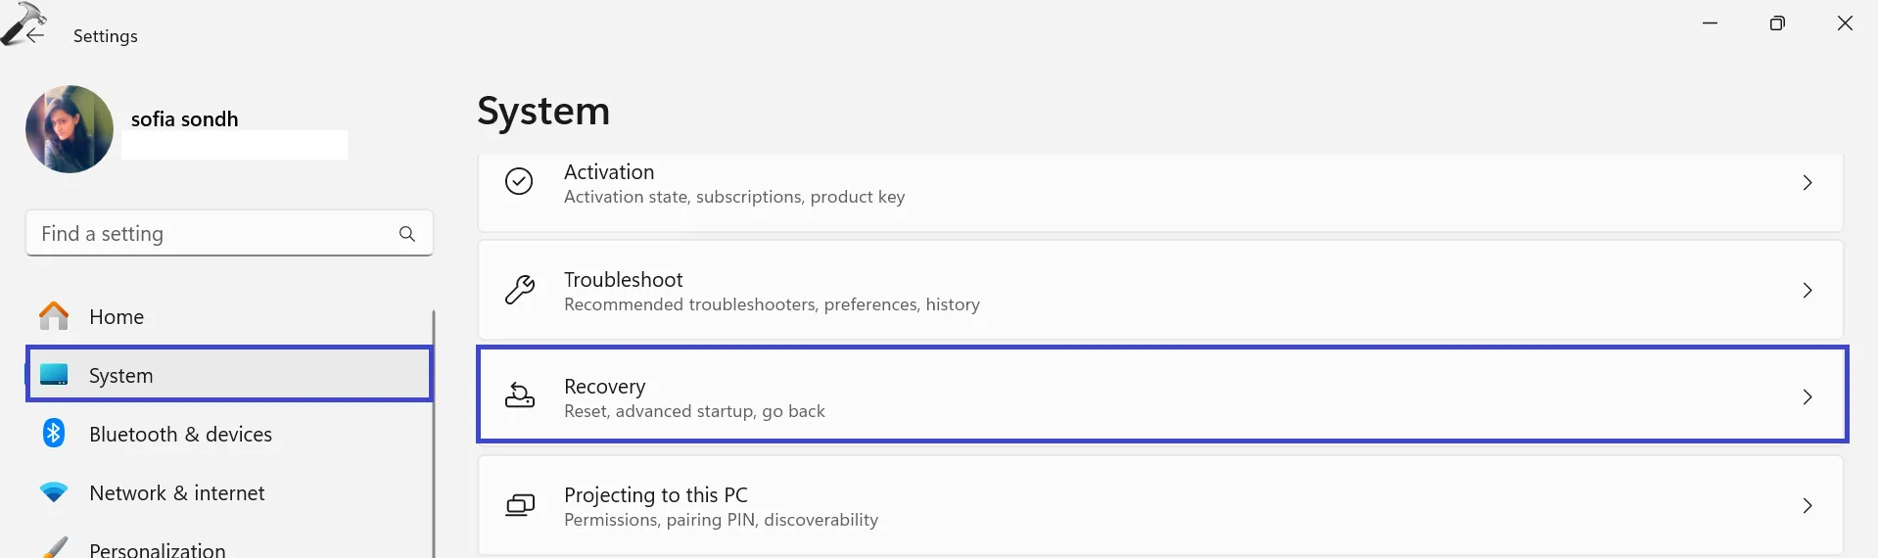Open the sofia sondh profile picture

70,129
